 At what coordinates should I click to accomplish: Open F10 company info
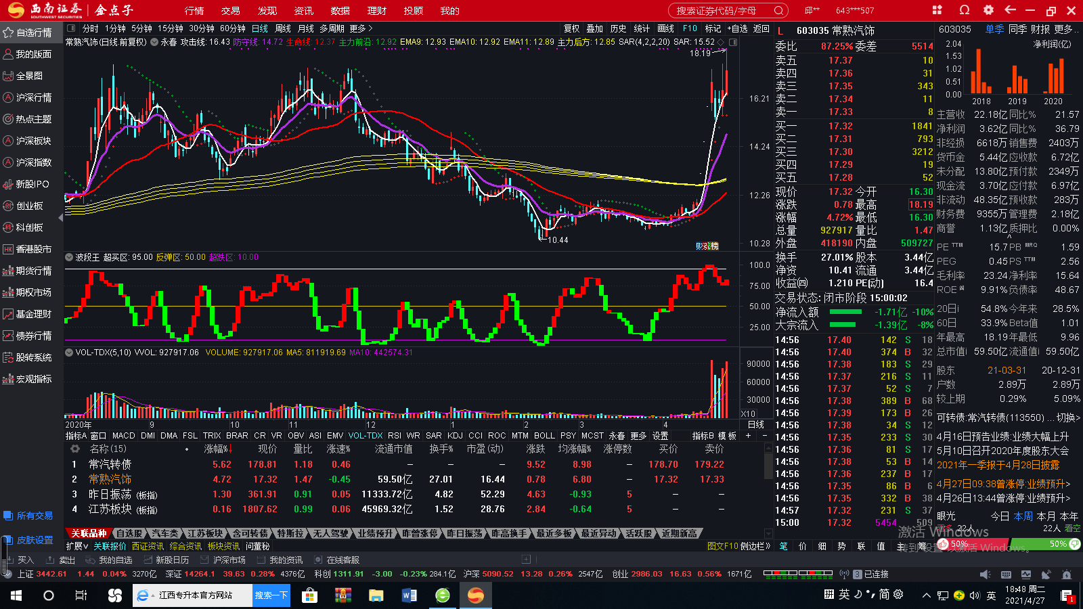coord(690,28)
